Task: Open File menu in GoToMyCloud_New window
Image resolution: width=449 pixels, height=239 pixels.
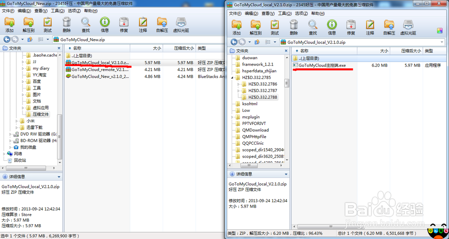Action: [8, 11]
